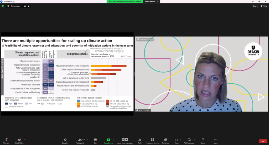Open the Apps panel
This screenshot has width=269, height=145.
(177, 141)
